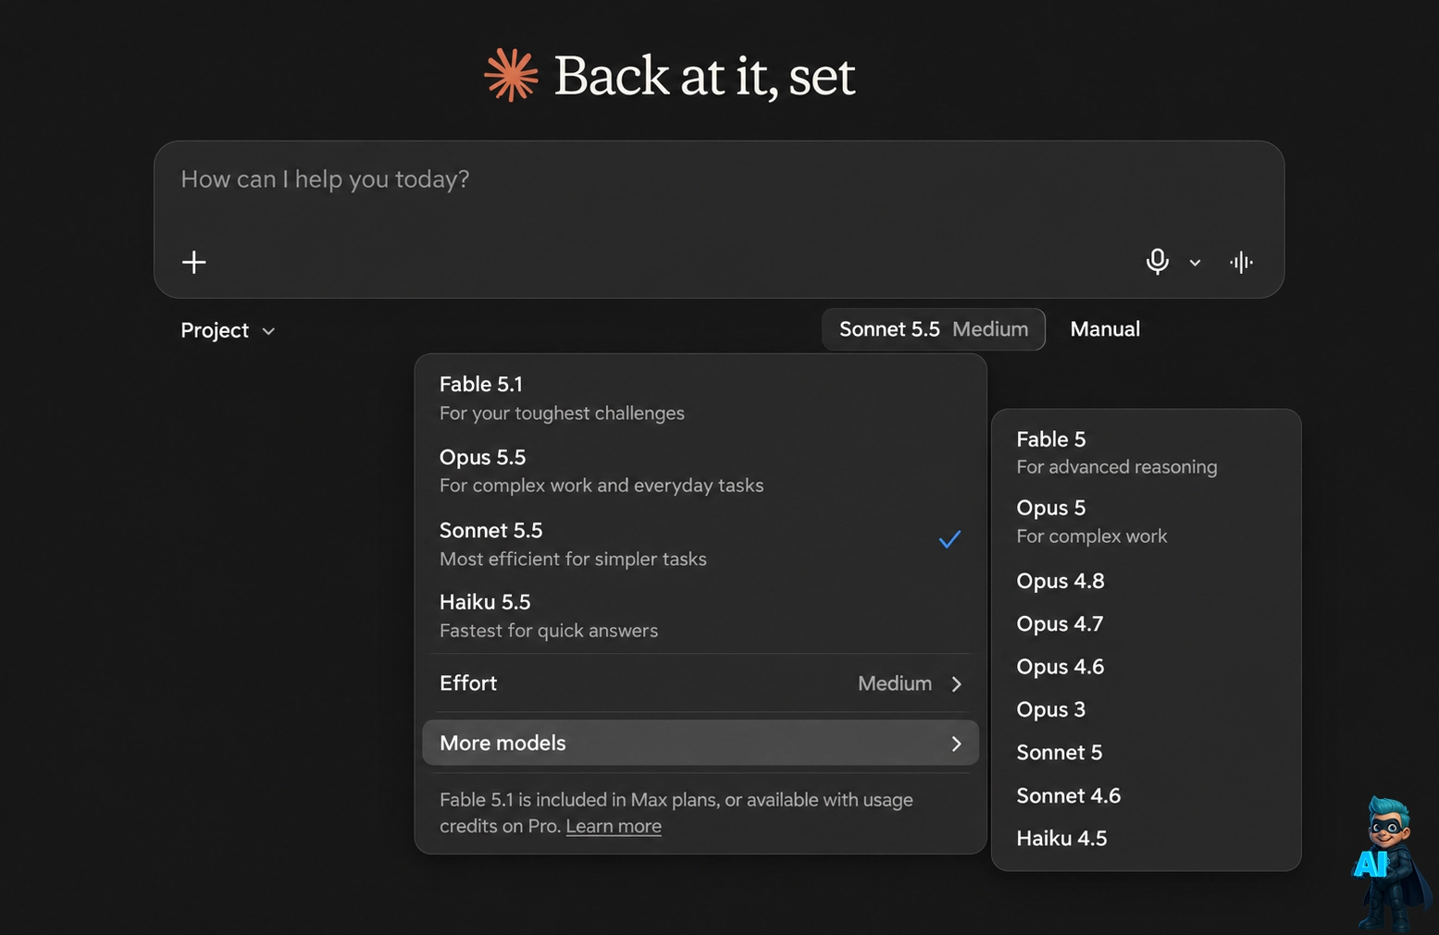1439x935 pixels.
Task: Open the microphone options chevron
Action: point(1195,263)
